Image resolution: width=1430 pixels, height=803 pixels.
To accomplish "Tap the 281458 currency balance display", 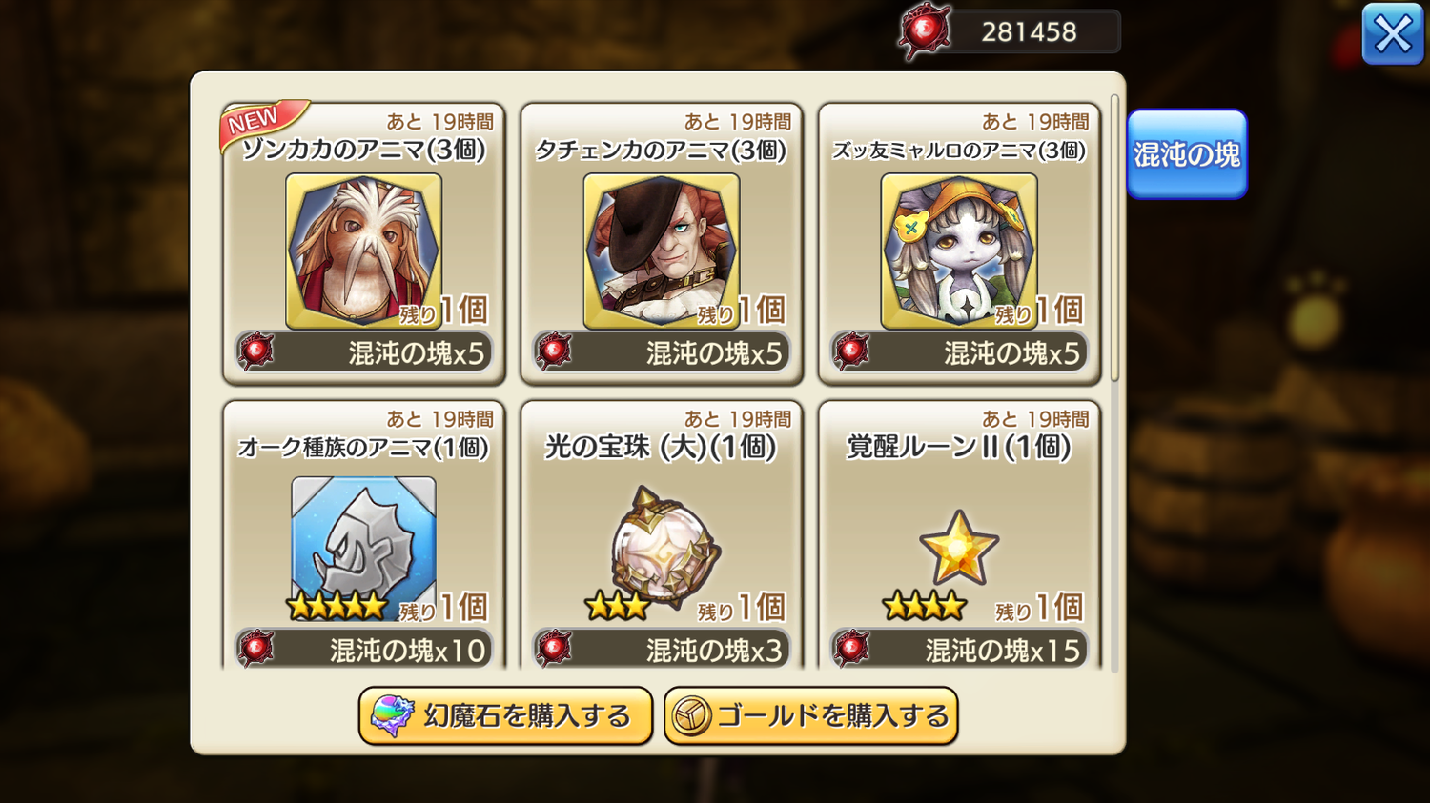I will tap(1030, 31).
